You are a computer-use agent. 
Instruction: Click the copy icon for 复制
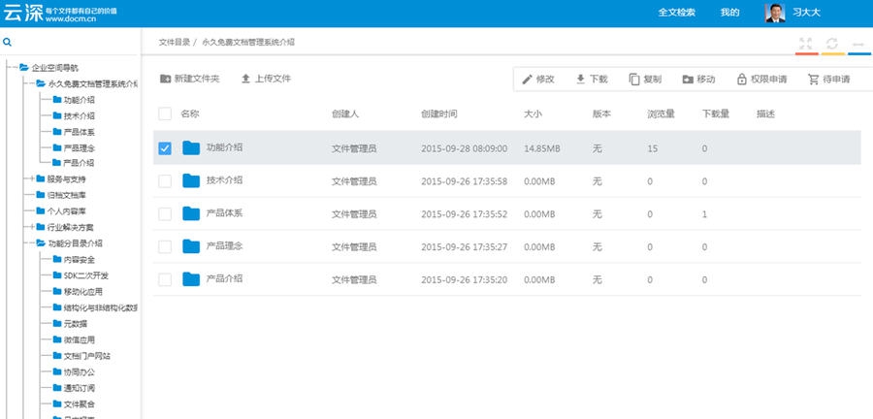pos(634,79)
